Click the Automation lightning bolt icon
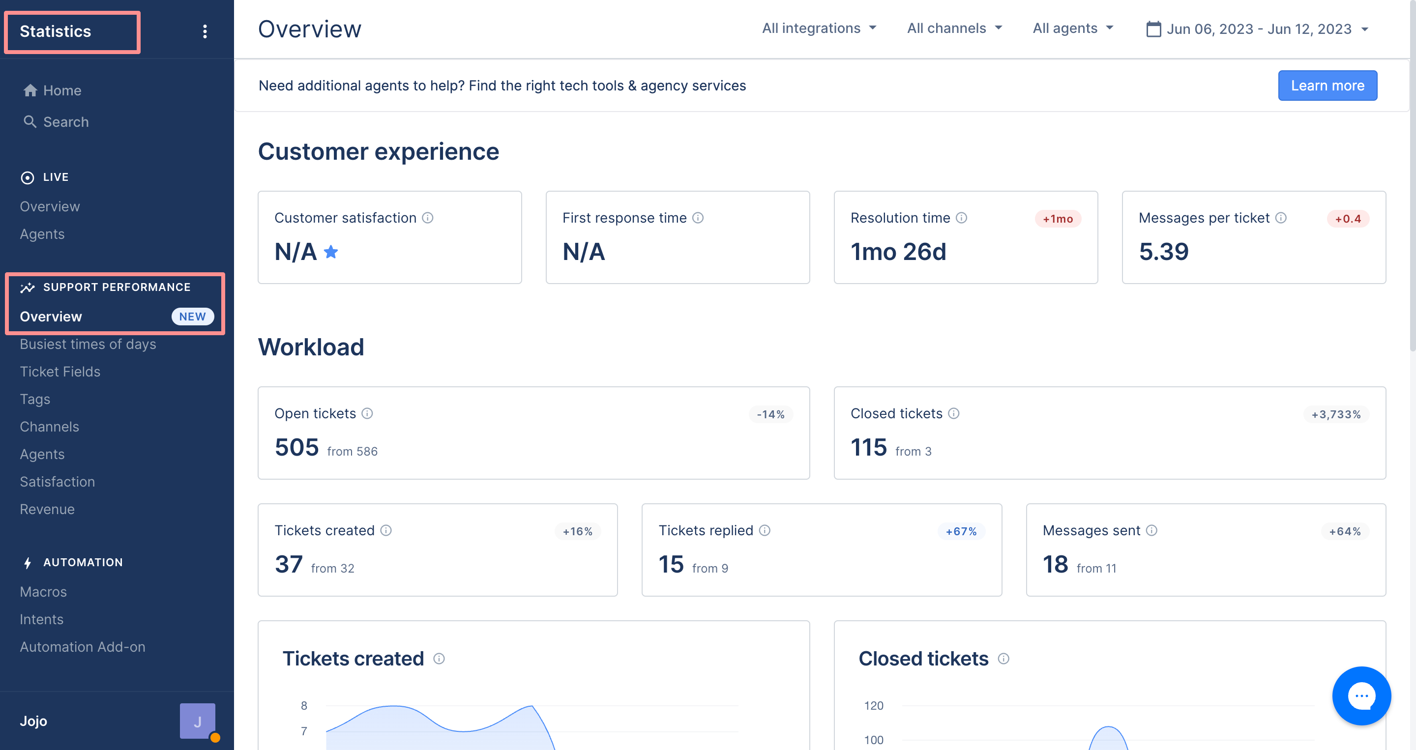Viewport: 1416px width, 750px height. (x=28, y=563)
